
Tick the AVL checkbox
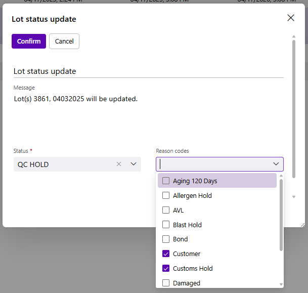[166, 210]
